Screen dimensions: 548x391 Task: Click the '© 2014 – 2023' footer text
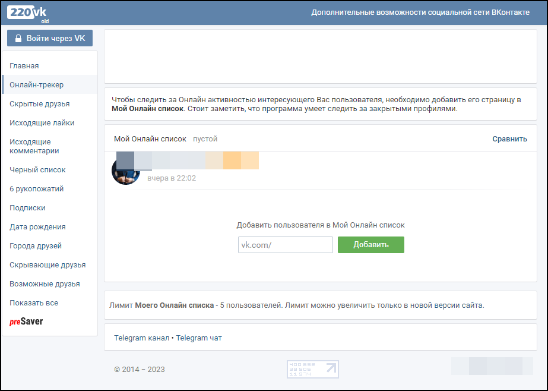[x=140, y=370]
